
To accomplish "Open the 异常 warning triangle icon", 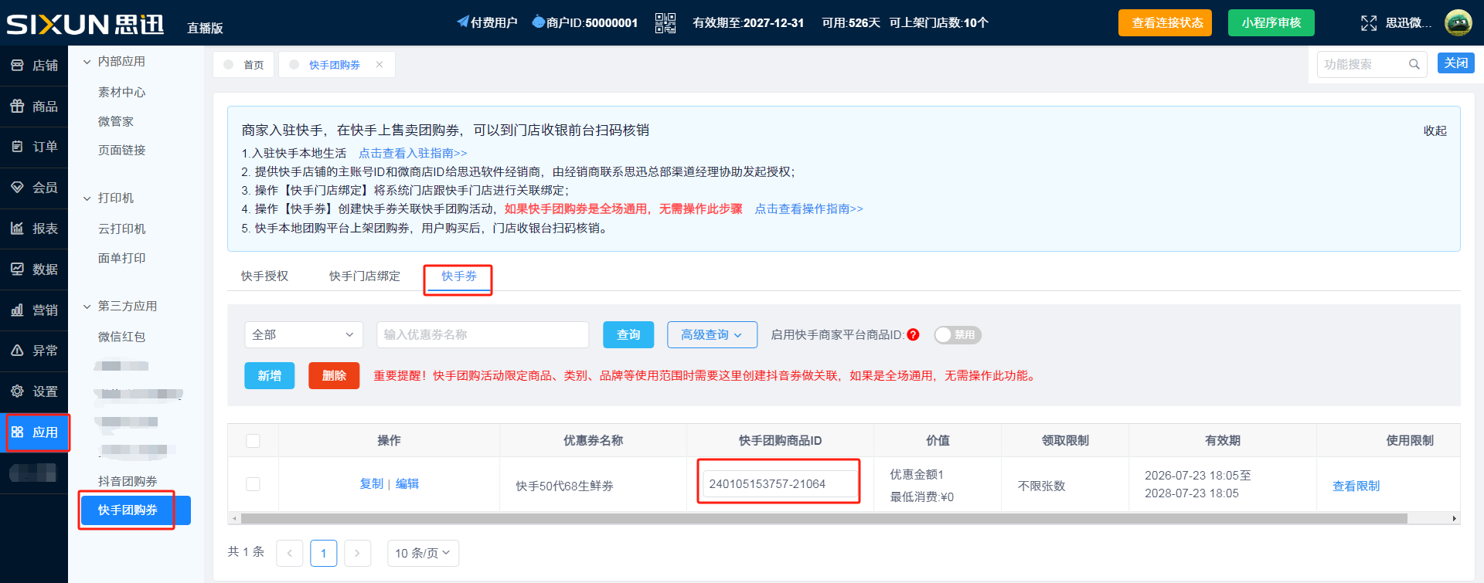I will pos(17,351).
